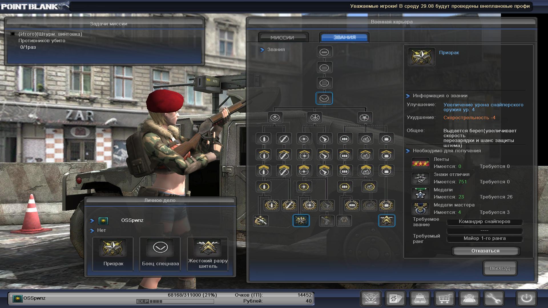Image resolution: width=548 pixels, height=308 pixels.
Task: Click the highlighted down-chevron rank node
Action: 324,98
